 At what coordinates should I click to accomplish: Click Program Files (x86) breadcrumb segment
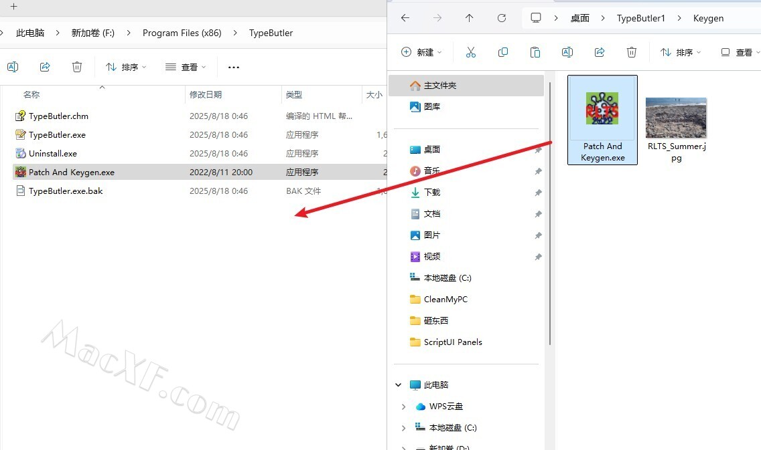pos(182,33)
